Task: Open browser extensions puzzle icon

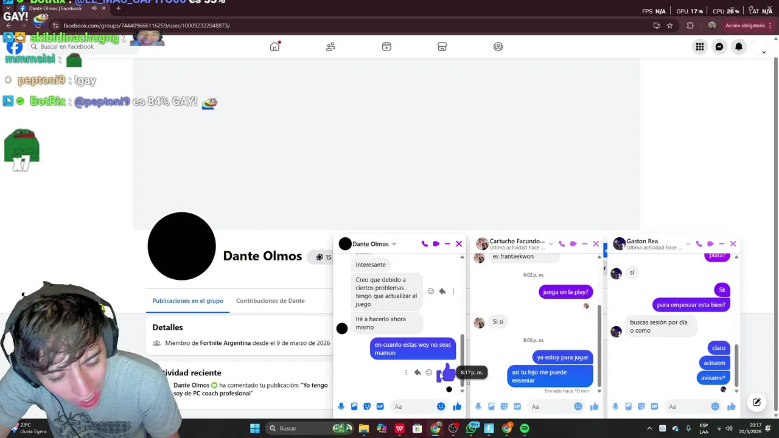Action: (x=690, y=26)
